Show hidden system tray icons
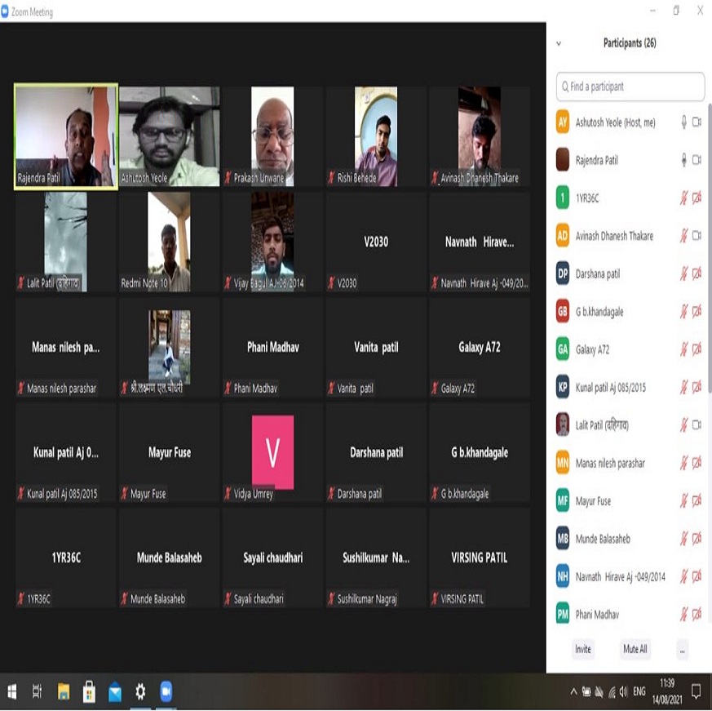This screenshot has height=711, width=712. point(573,692)
